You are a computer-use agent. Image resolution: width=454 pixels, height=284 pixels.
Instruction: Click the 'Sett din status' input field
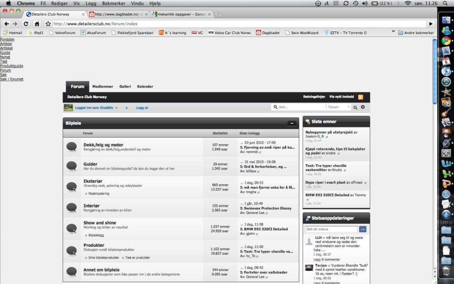point(331,229)
